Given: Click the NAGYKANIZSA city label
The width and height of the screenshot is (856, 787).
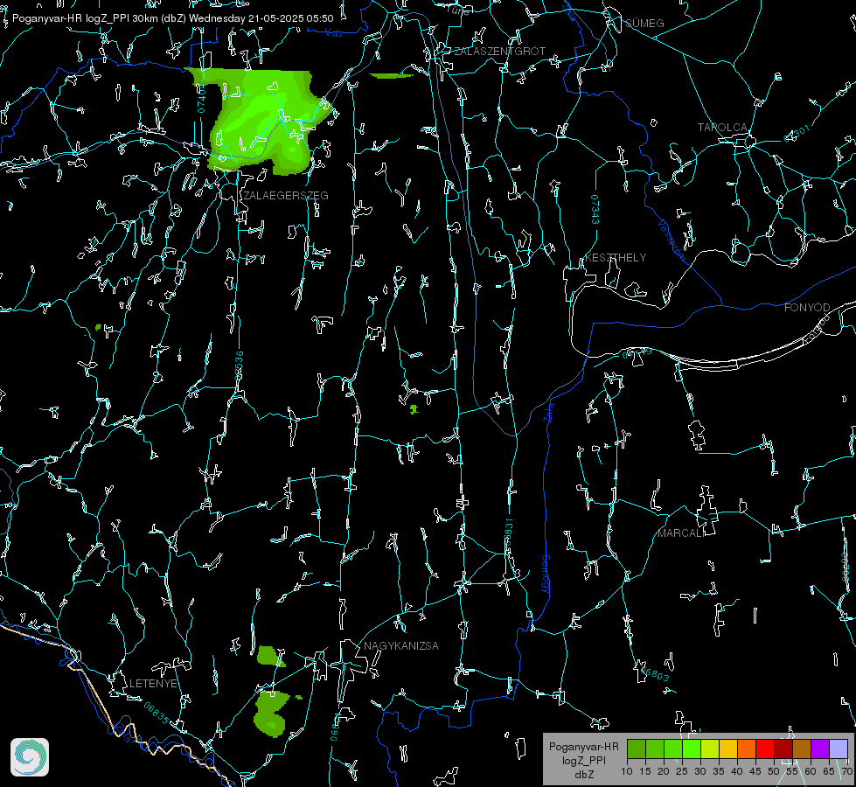Looking at the screenshot, I should (401, 646).
